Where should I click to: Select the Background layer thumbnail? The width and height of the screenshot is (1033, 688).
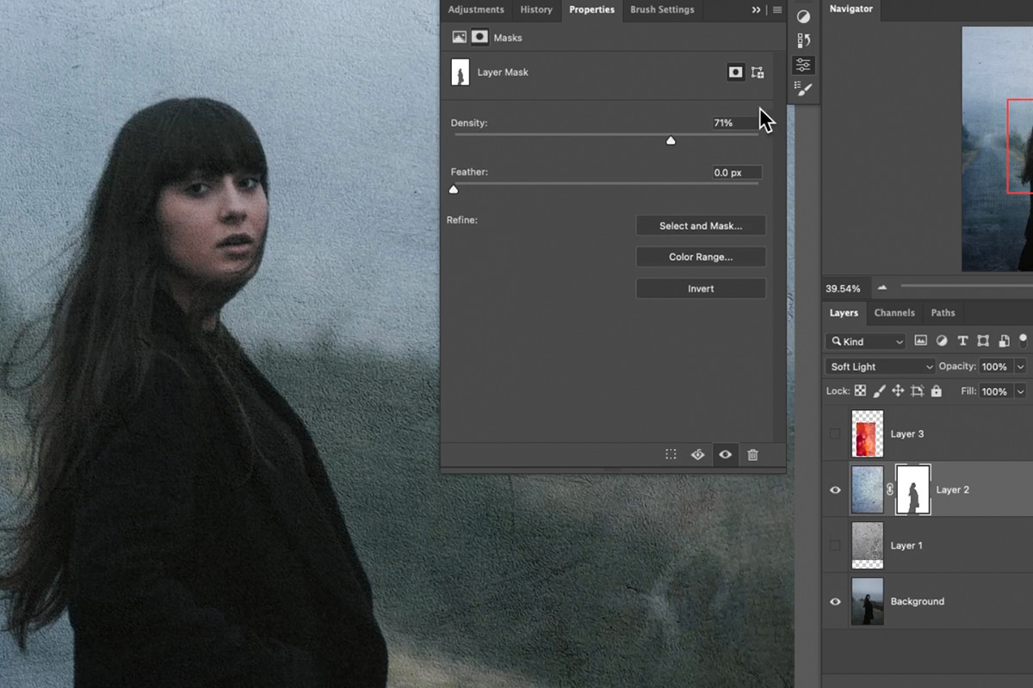(x=868, y=601)
